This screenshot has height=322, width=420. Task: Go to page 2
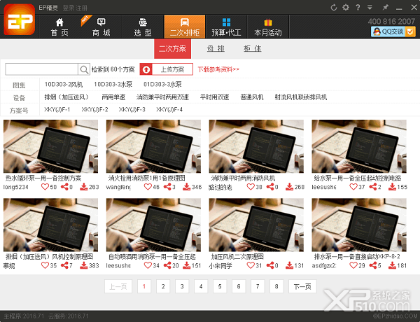point(163,286)
